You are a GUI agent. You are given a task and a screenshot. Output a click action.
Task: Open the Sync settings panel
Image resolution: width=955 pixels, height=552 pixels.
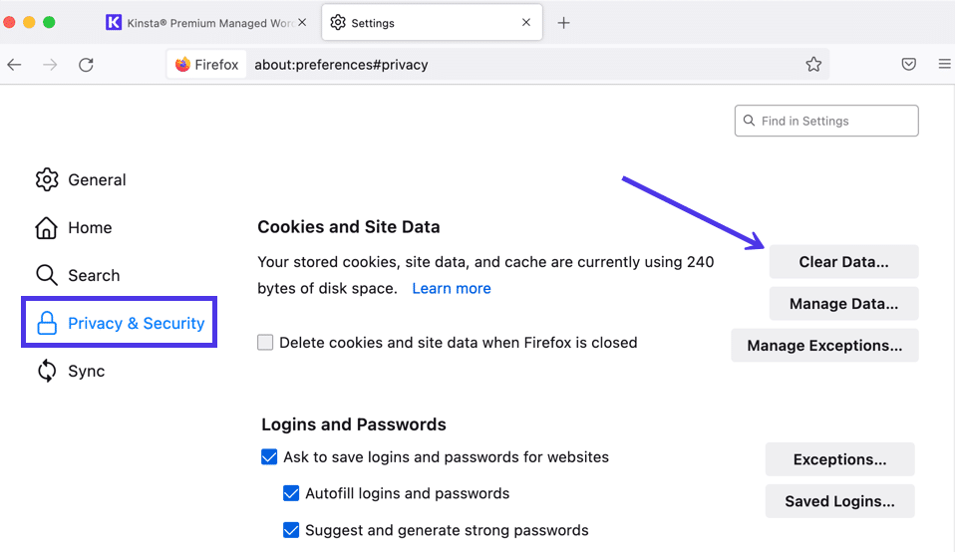86,372
